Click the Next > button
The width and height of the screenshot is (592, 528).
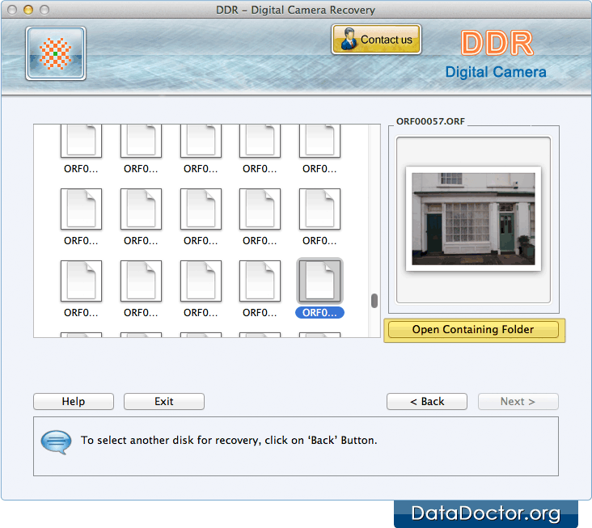point(518,401)
